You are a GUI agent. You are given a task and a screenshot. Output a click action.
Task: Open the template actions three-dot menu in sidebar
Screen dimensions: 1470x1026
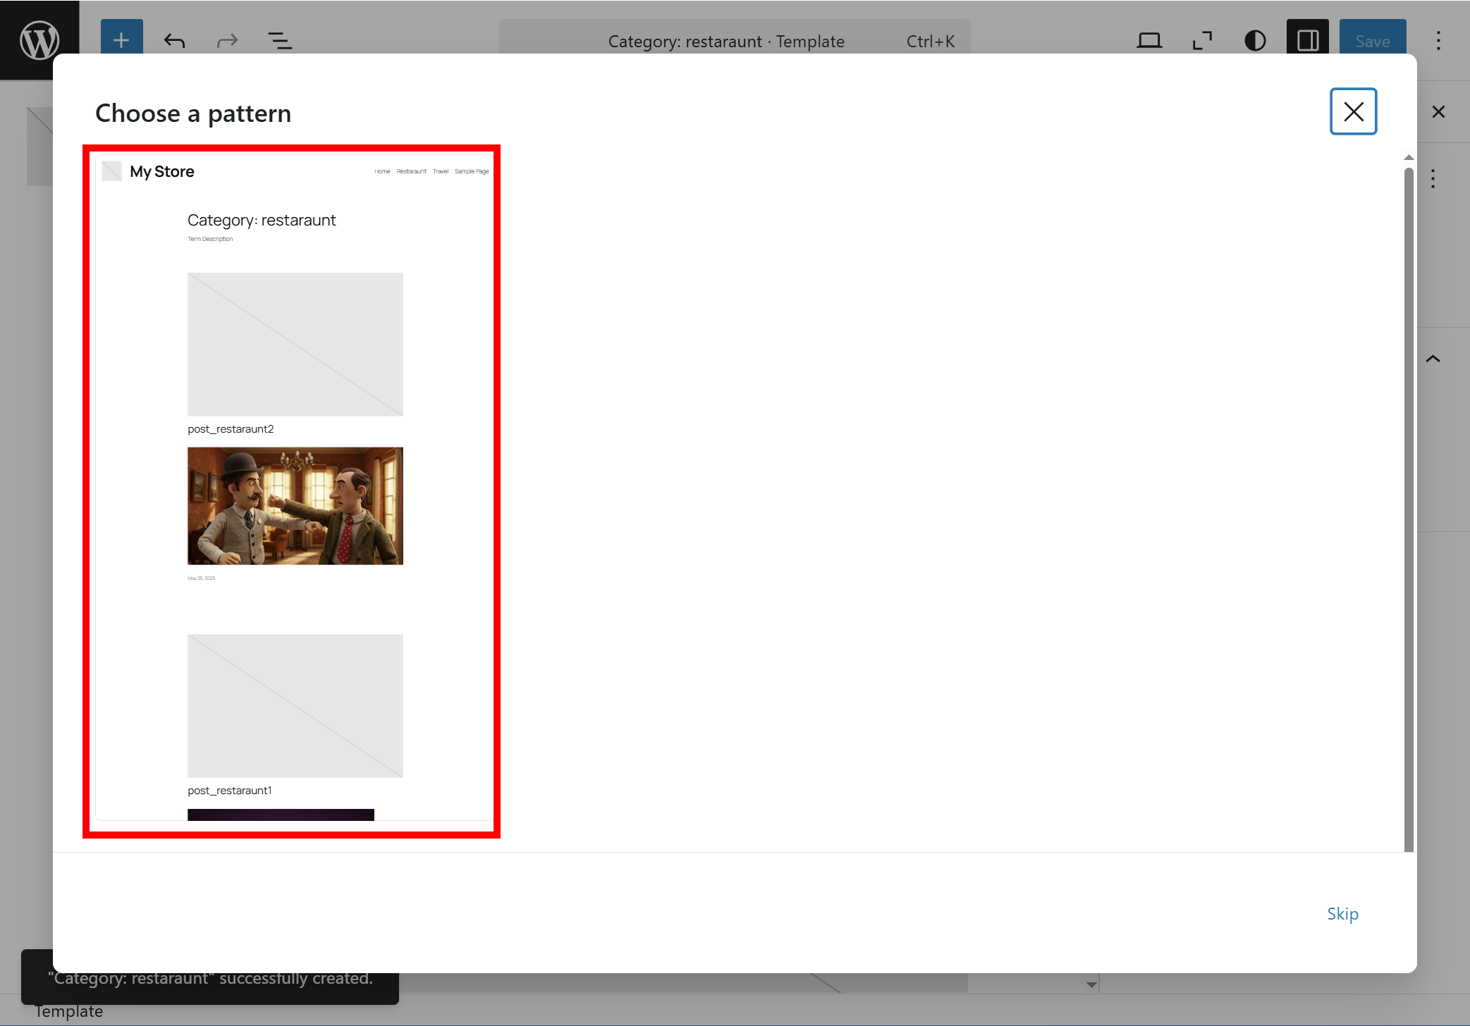(1433, 178)
